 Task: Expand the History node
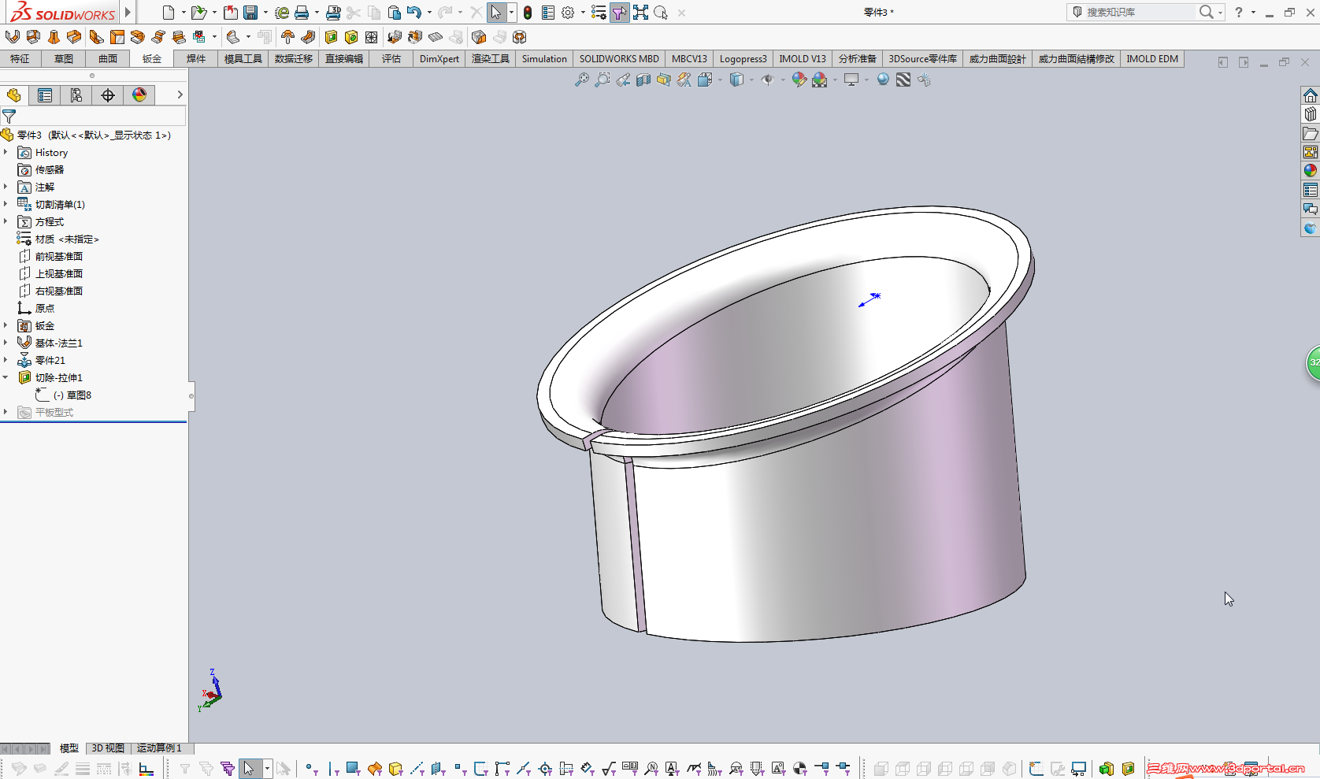click(6, 152)
